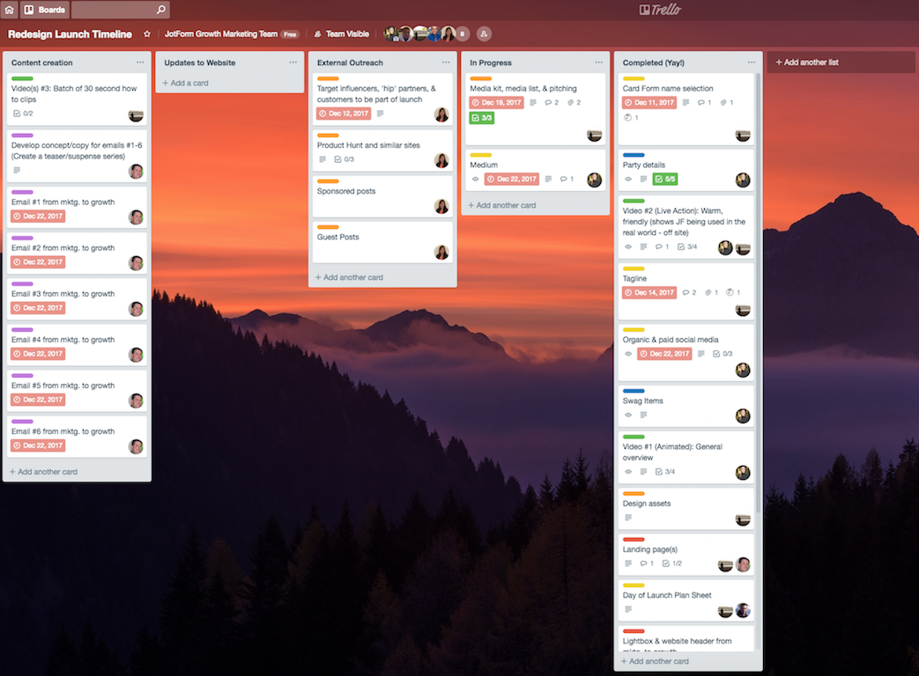Open Updates to Website list menu
Viewport: 919px width, 676px height.
(x=293, y=62)
